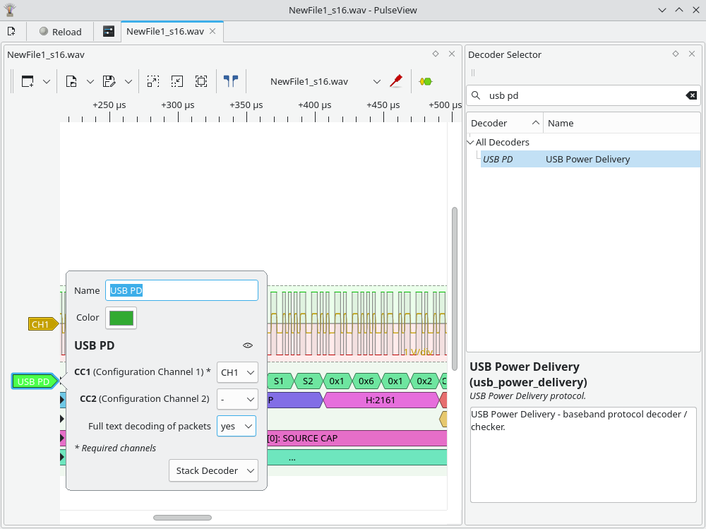Click the zoom in icon

coord(153,81)
